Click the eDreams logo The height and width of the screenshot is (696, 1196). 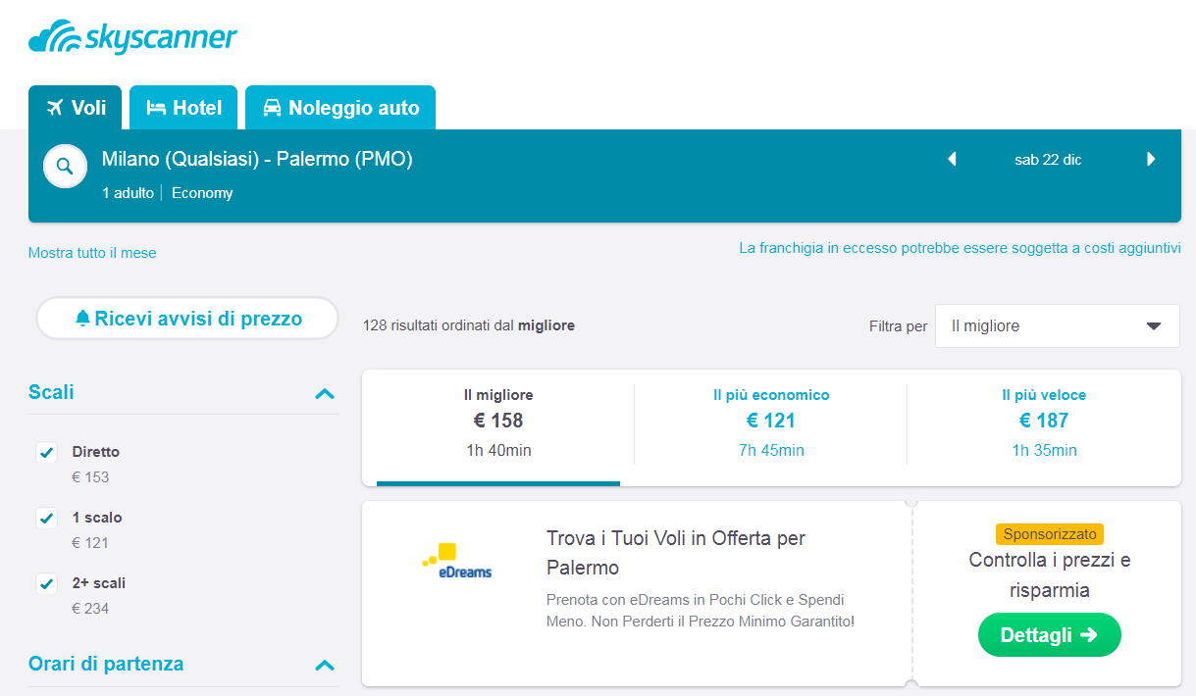point(457,561)
